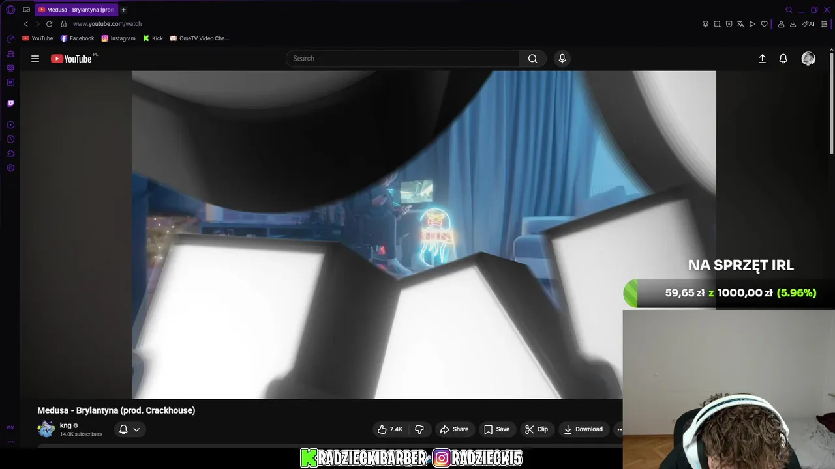This screenshot has height=469, width=835.
Task: Open Instagram bookmark
Action: (x=118, y=38)
